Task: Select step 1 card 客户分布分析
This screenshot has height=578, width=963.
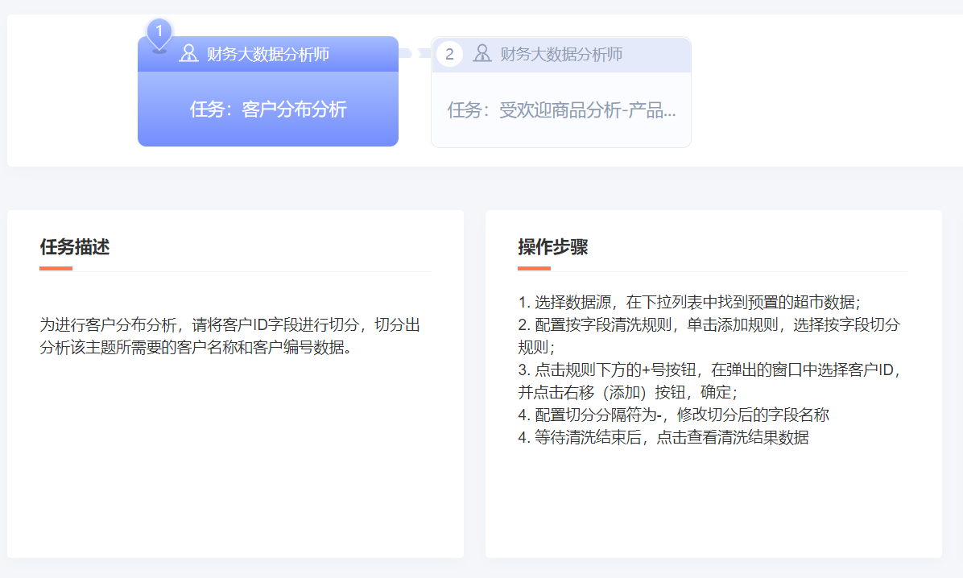Action: (x=268, y=91)
